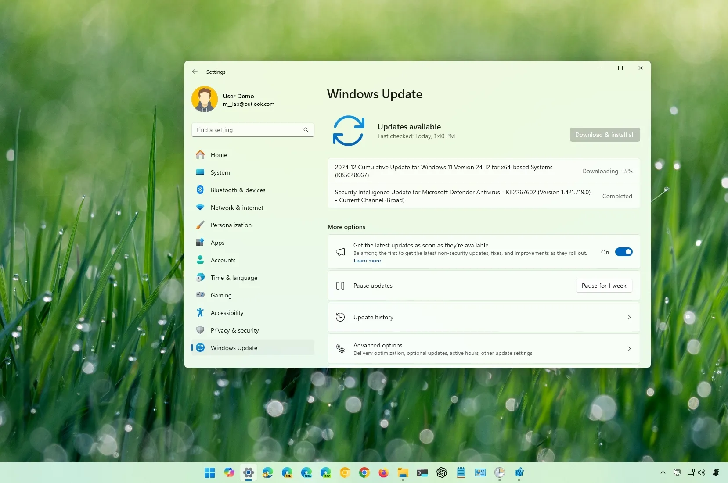Turn off get latest updates toggle

pos(623,252)
